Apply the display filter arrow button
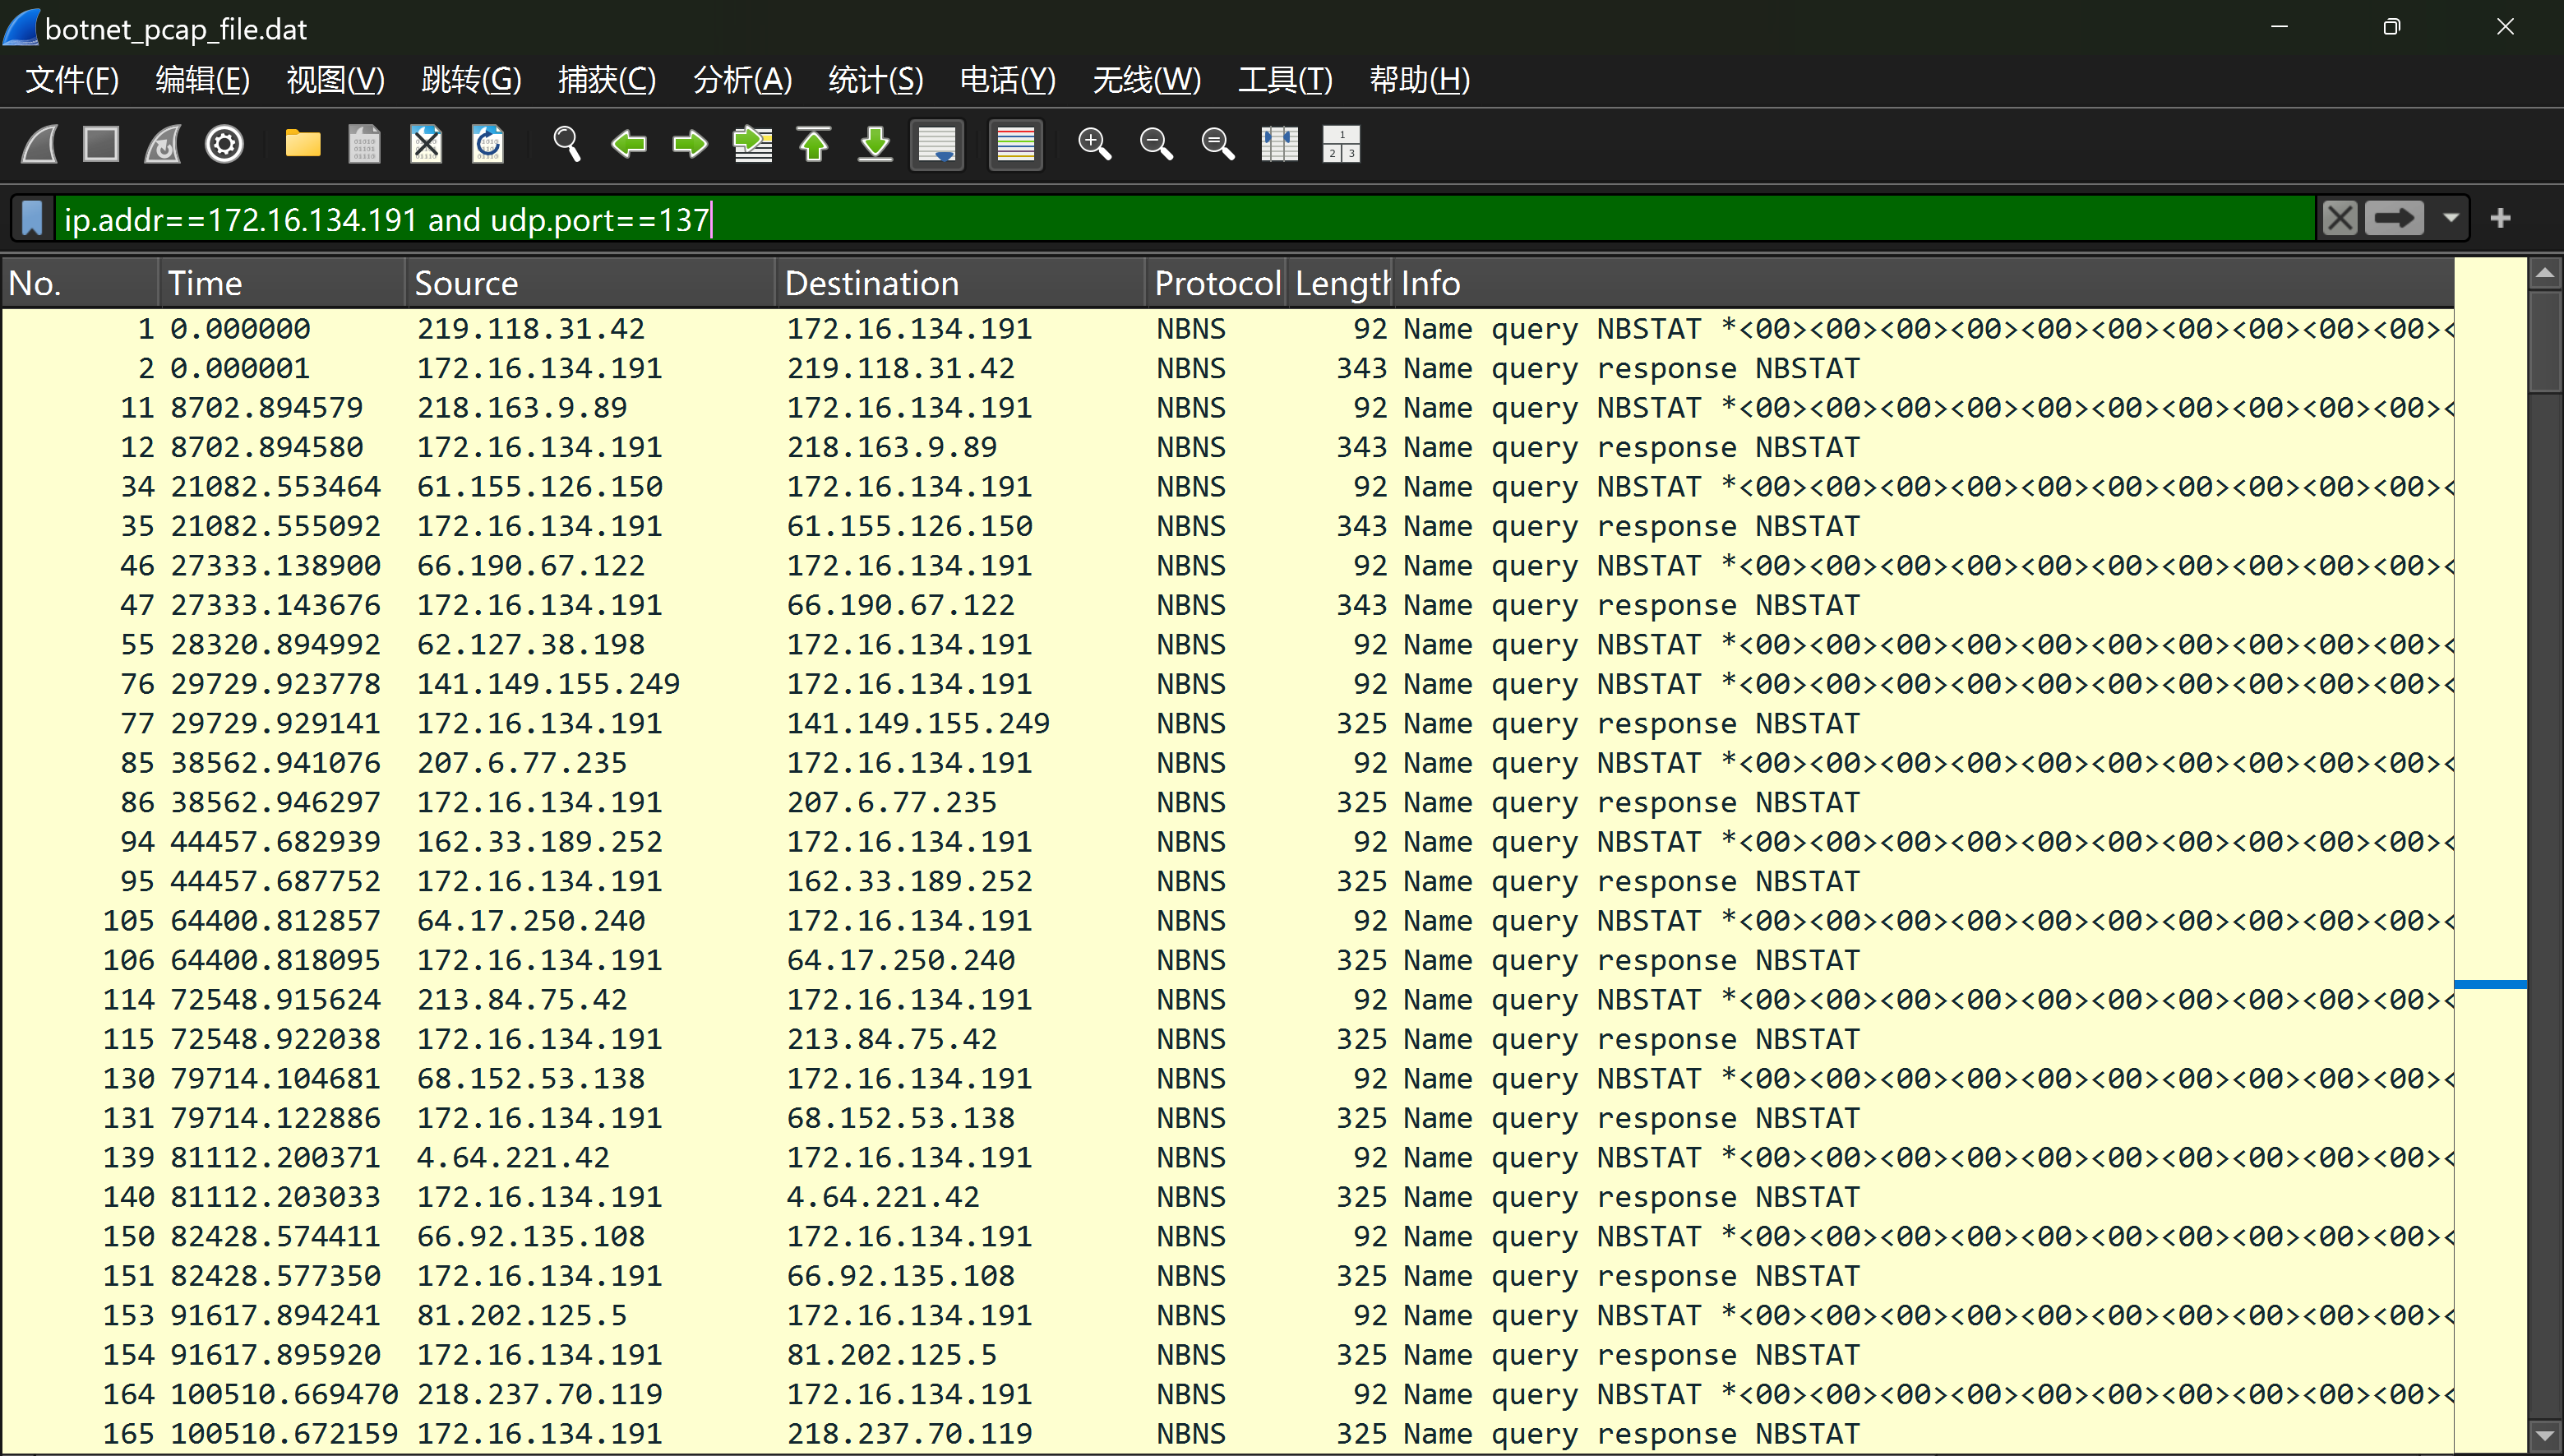This screenshot has height=1456, width=2564. [x=2393, y=218]
